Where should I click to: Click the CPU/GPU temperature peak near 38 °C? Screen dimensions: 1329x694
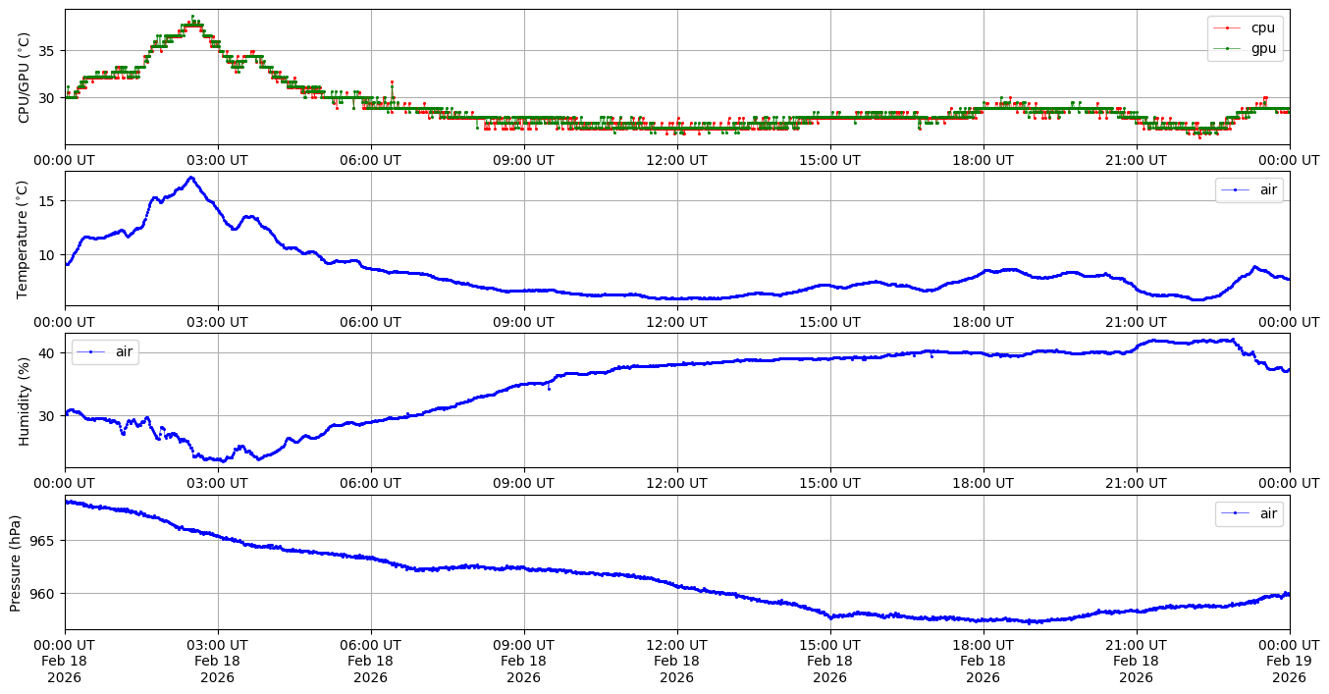coord(192,18)
